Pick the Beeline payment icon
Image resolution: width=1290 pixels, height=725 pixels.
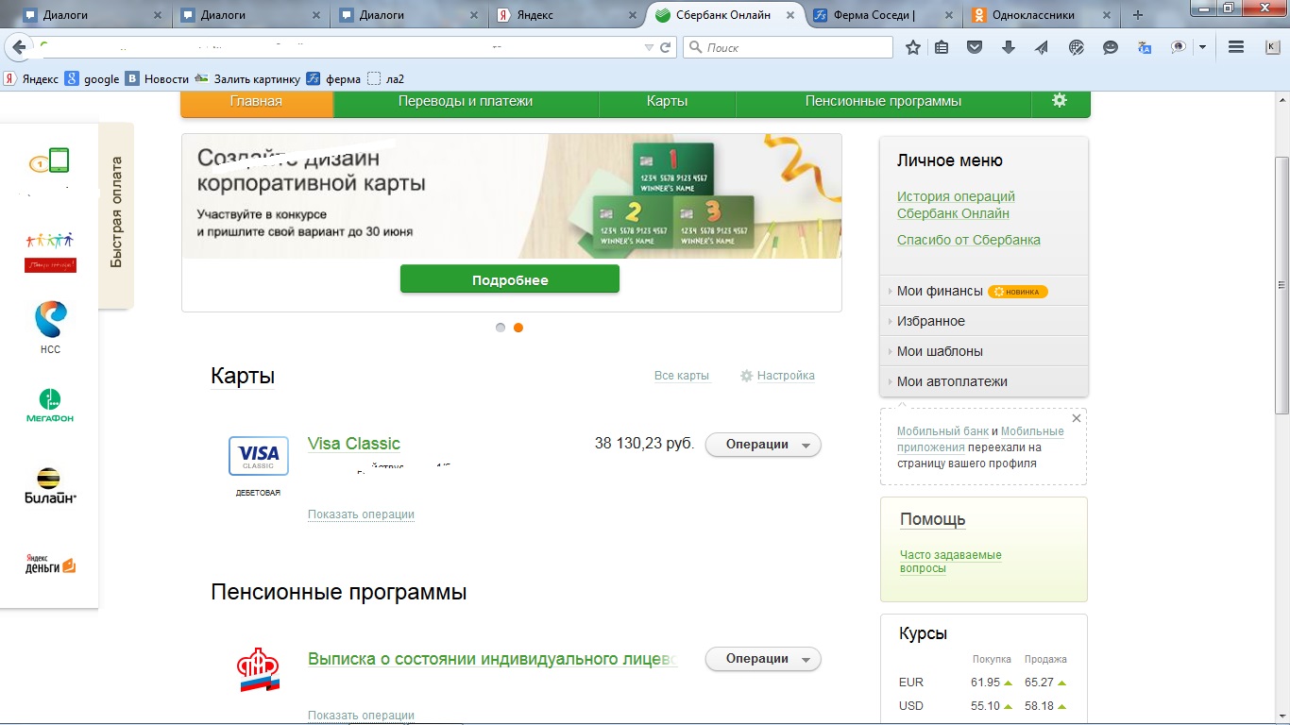pos(50,485)
